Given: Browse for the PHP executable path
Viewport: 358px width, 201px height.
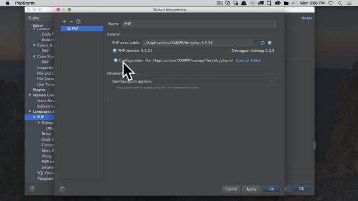Looking at the screenshot, I should tap(256, 42).
